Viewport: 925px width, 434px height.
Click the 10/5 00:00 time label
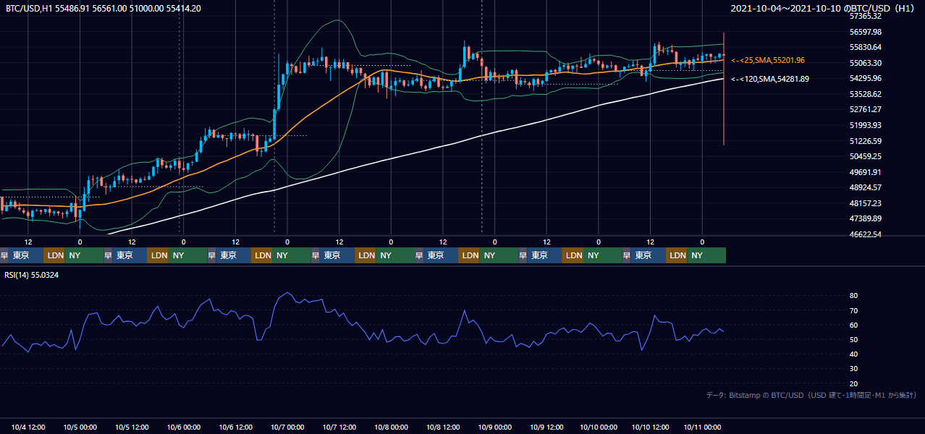81,427
